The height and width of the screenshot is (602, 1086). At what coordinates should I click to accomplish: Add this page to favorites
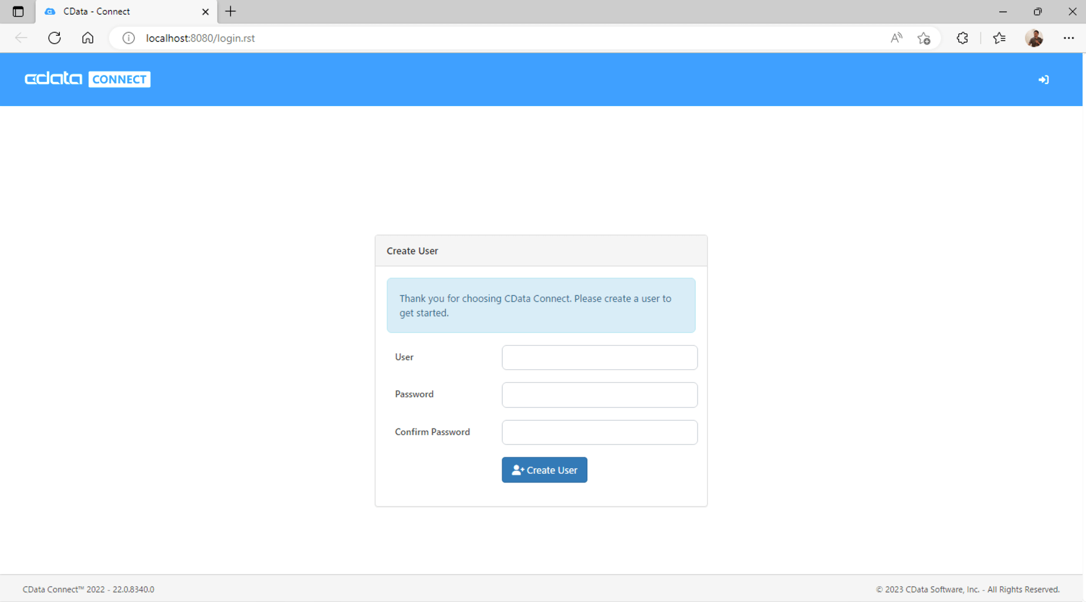pos(924,38)
